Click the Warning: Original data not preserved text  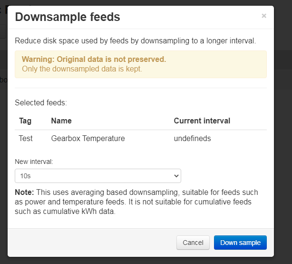(94, 60)
